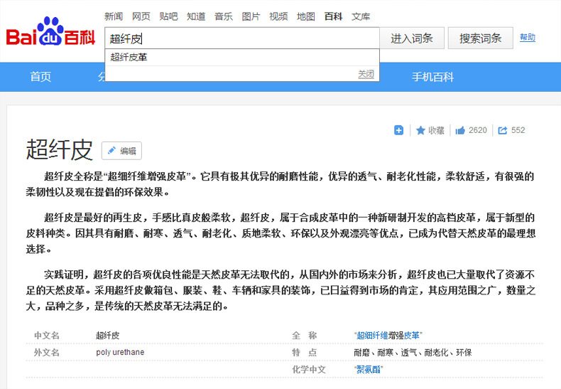Click the 化学中文 label
The height and width of the screenshot is (389, 561).
(309, 369)
